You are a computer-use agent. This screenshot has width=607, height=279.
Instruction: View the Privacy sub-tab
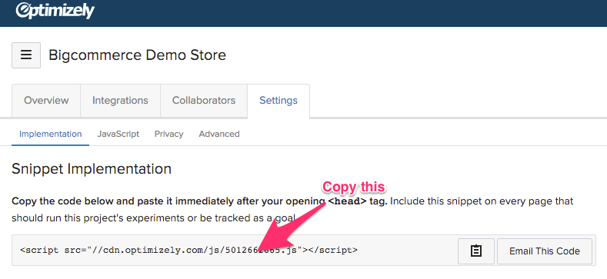[x=168, y=134]
